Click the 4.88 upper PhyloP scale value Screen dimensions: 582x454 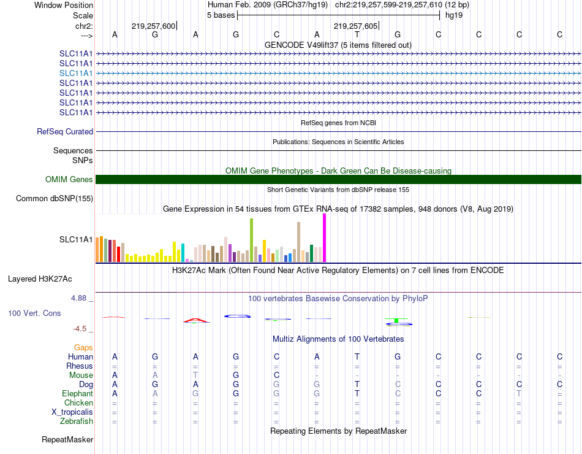point(78,298)
